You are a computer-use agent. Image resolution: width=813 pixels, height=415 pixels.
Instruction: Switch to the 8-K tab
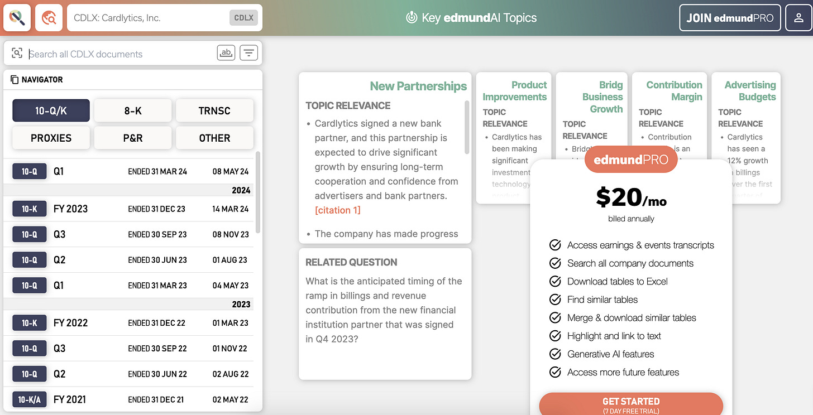[133, 110]
